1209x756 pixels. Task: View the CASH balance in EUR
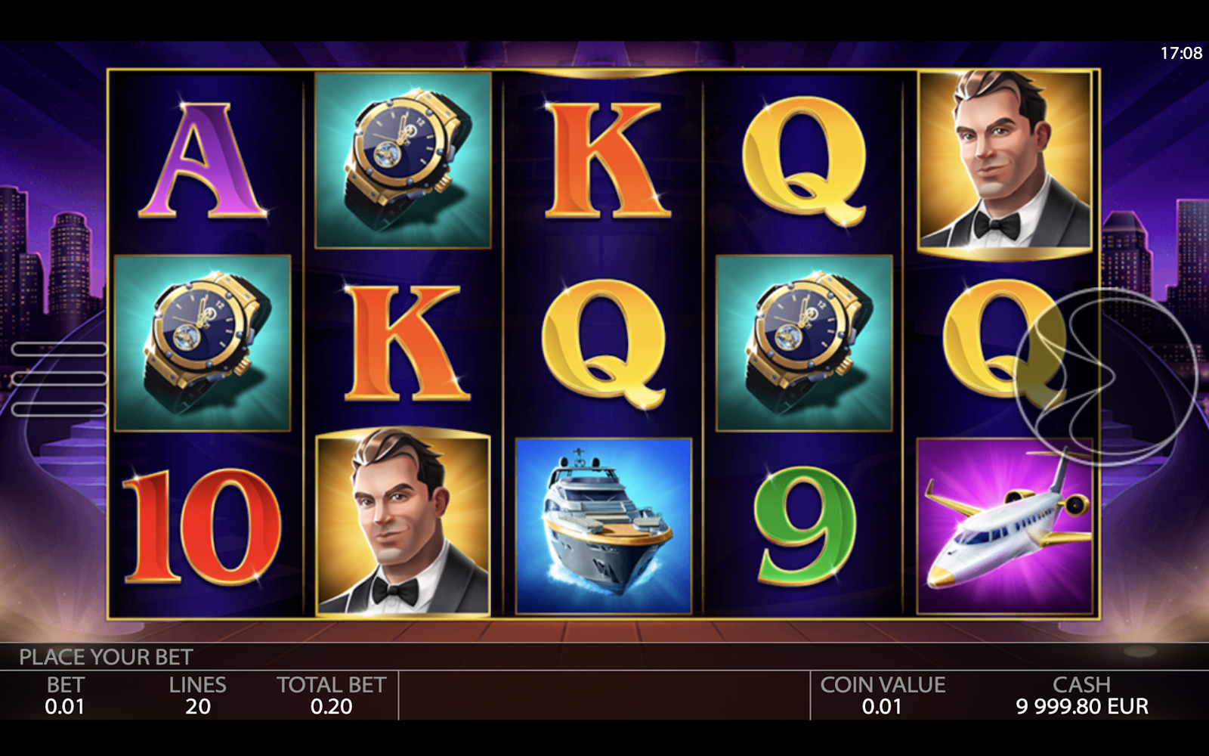[x=1082, y=696]
